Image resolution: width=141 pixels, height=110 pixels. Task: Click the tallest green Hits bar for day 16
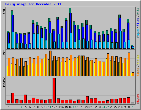coord(70,10)
